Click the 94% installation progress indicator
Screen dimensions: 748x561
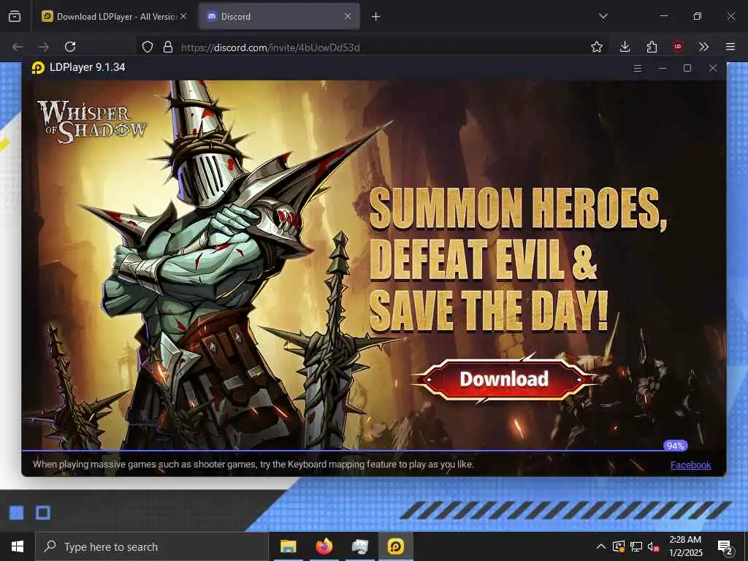tap(675, 446)
